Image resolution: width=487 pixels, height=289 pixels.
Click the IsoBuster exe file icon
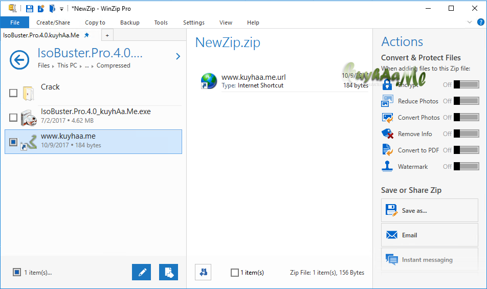click(x=29, y=118)
